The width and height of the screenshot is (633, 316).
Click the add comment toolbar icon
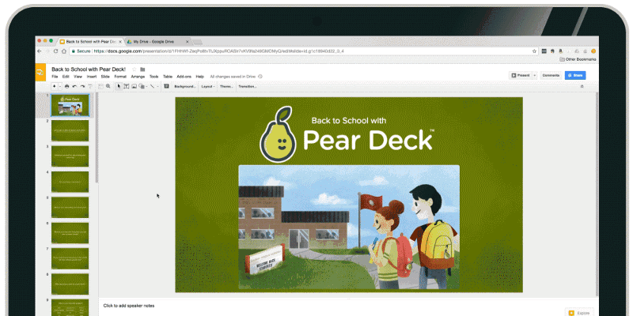167,86
